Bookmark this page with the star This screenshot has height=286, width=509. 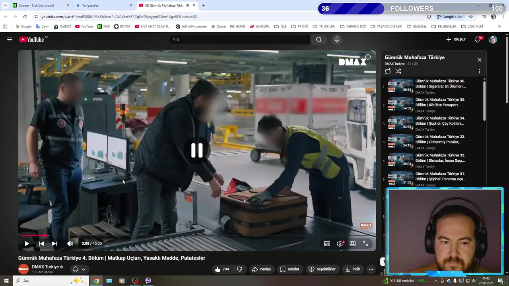(471, 17)
